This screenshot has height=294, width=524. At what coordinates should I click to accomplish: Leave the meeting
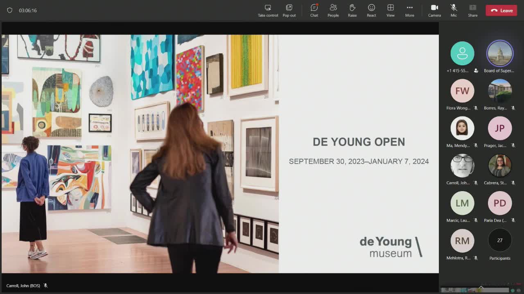click(501, 11)
